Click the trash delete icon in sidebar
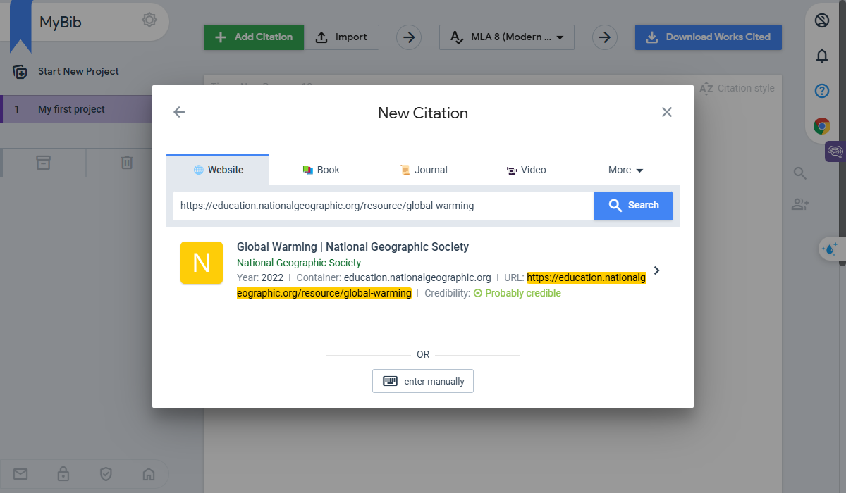 (x=126, y=163)
